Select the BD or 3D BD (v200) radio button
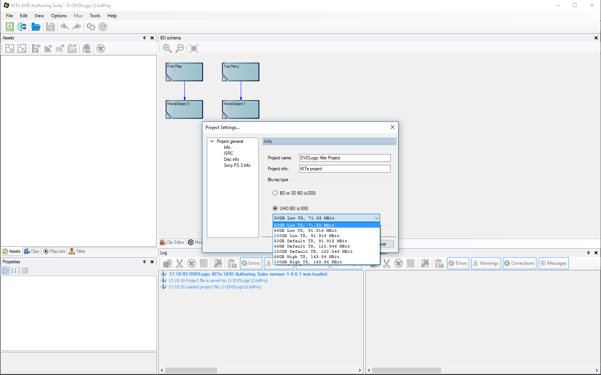The image size is (601, 375). [275, 193]
